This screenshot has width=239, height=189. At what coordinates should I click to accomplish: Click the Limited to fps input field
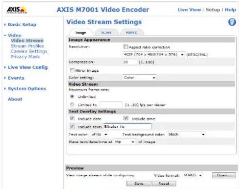click(x=111, y=105)
